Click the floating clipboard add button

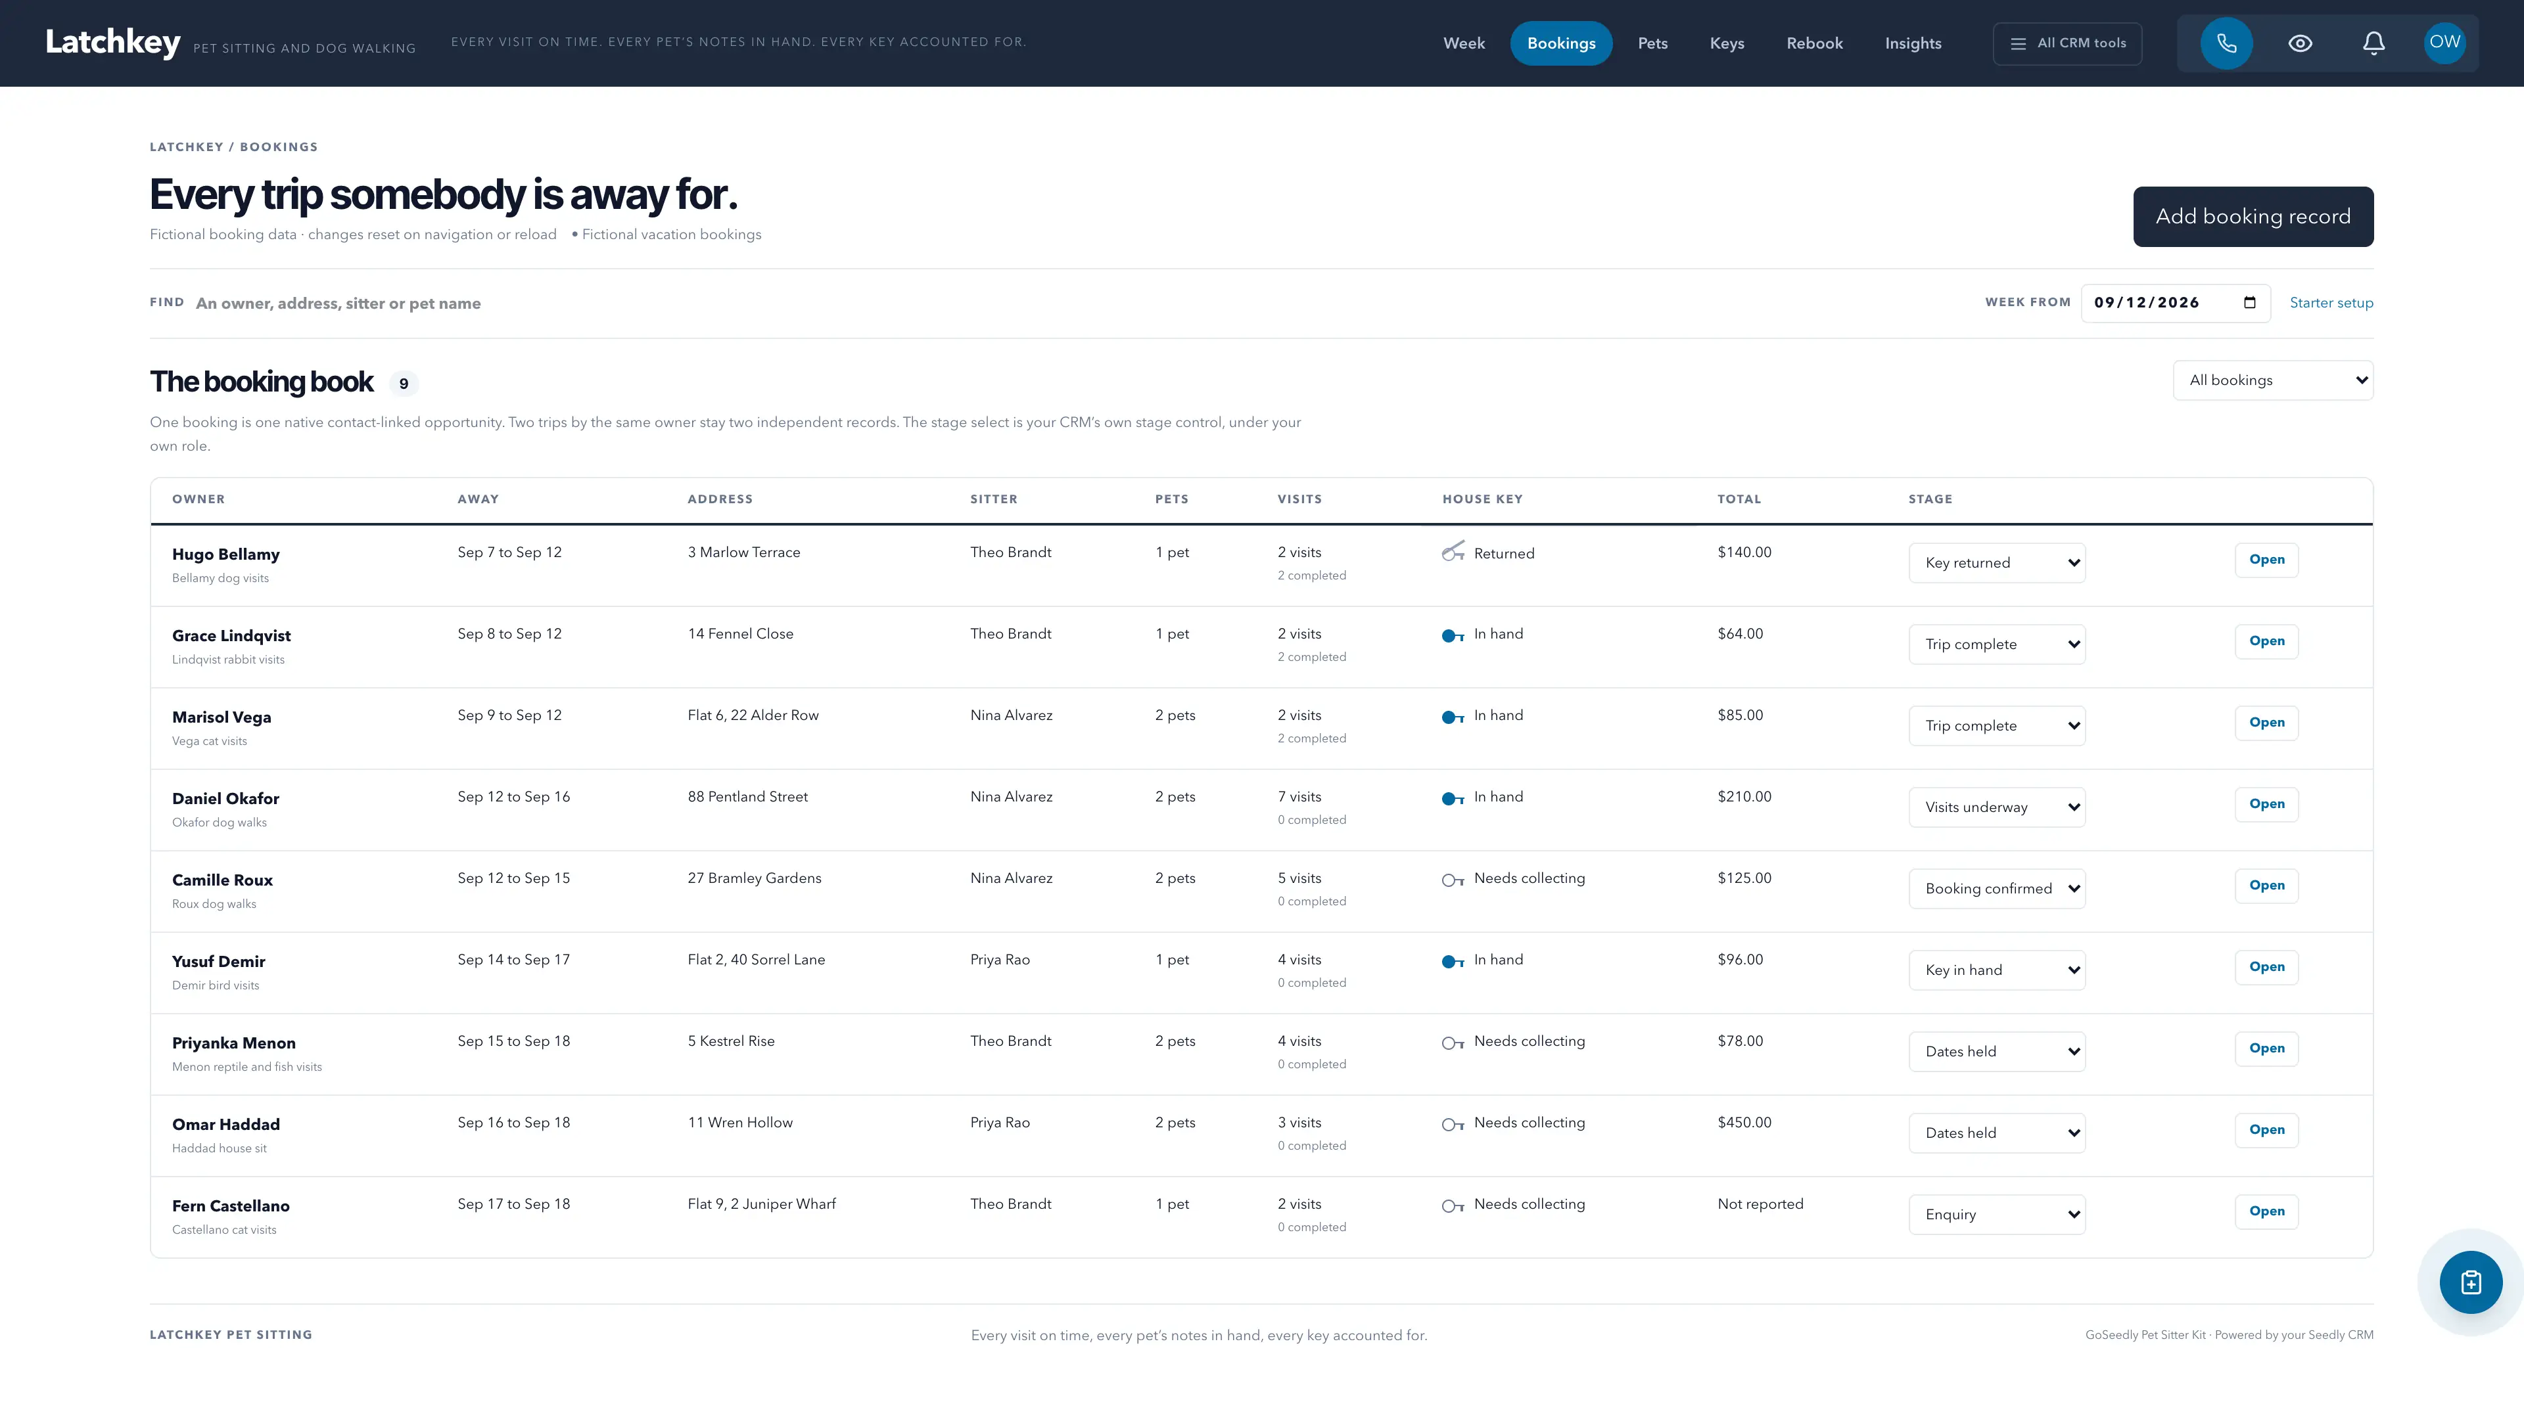pyautogui.click(x=2470, y=1282)
